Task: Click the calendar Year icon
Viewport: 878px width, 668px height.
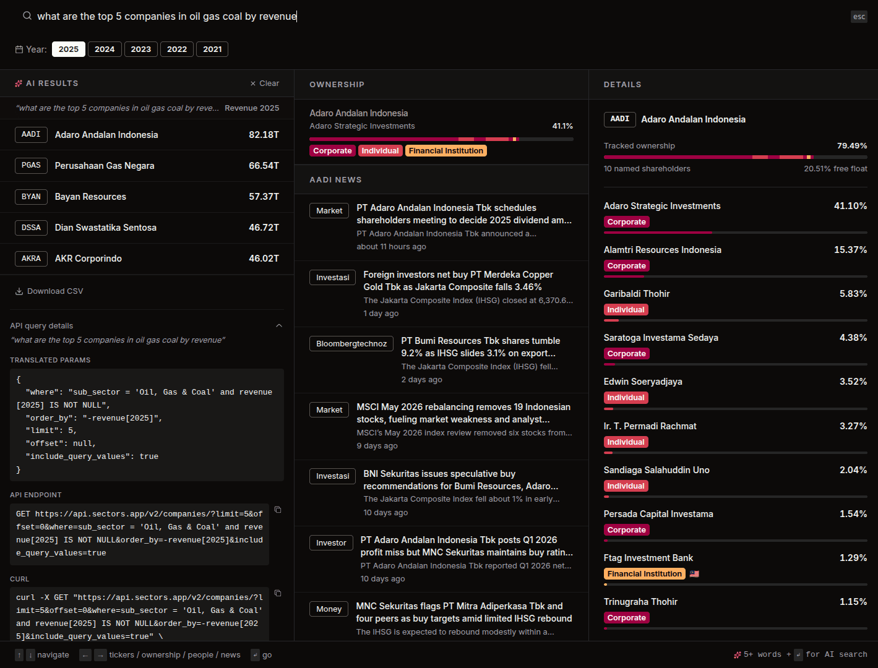Action: (19, 49)
